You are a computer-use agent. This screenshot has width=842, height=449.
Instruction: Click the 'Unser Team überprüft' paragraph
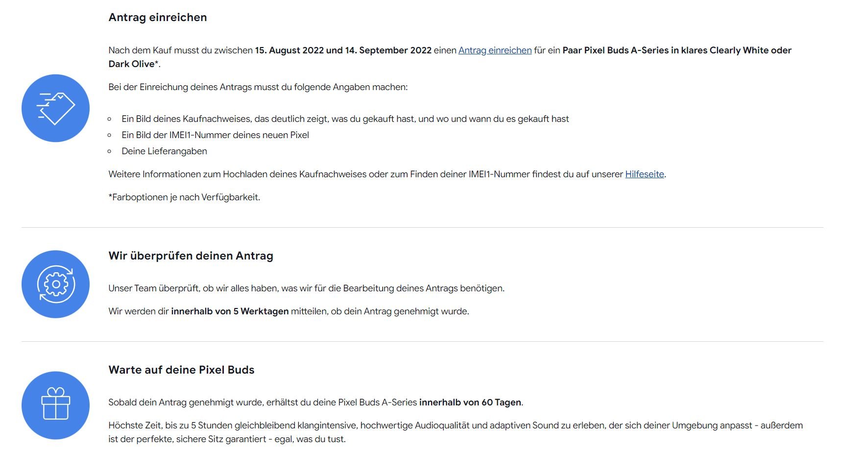click(x=306, y=288)
